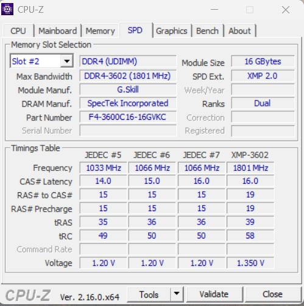Click the XMP 2.0 SPD Ext. value
Viewport: 304px width, 306px height.
coord(263,76)
